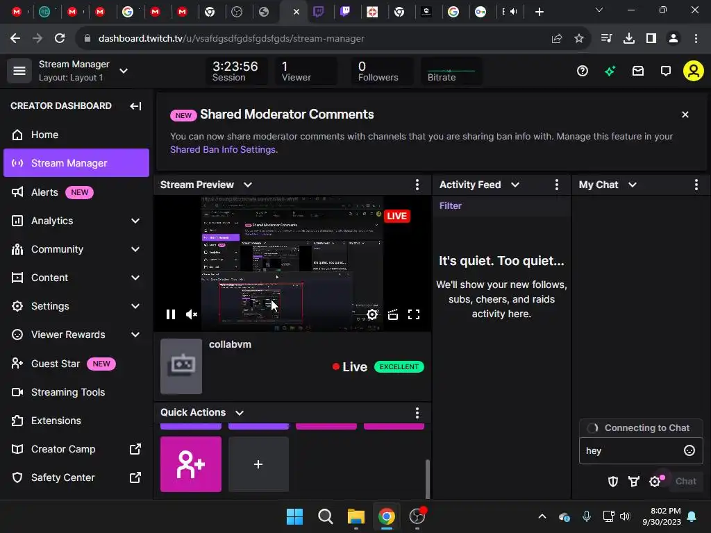Screen dimensions: 711x533
Task: Bookmark this page with the star icon
Action: point(578,39)
